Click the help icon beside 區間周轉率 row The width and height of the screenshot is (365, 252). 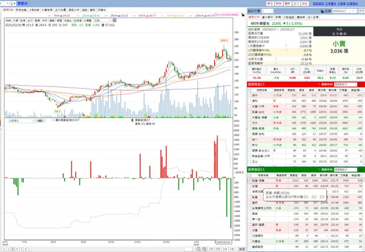(276, 63)
